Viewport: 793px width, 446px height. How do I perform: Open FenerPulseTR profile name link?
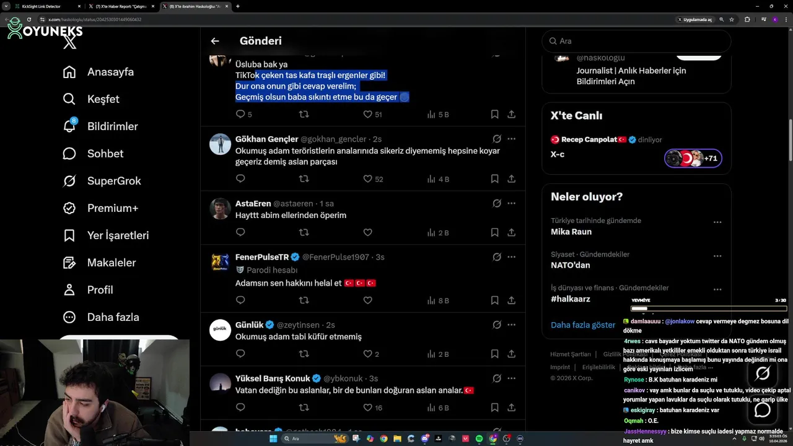click(262, 256)
